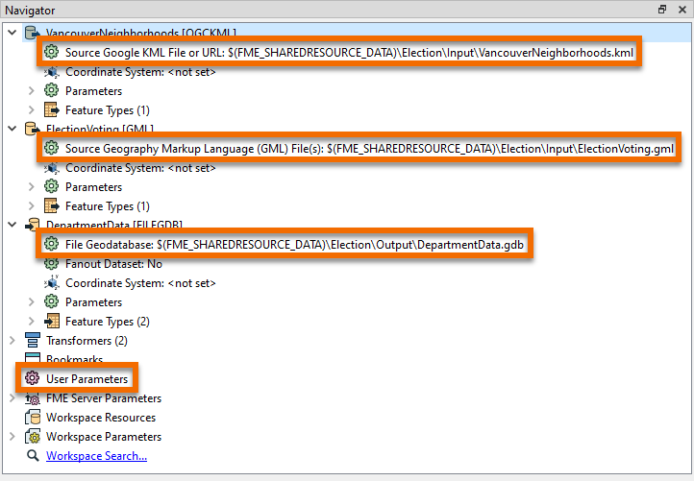The width and height of the screenshot is (694, 481).
Task: Select the Bookmarks item
Action: (74, 359)
